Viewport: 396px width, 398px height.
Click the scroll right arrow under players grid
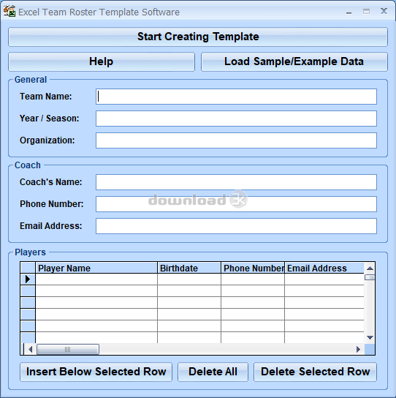click(x=358, y=350)
